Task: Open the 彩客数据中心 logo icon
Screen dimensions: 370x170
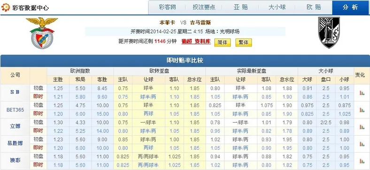Action: pos(6,8)
